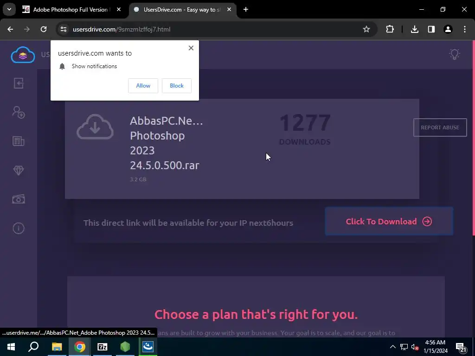The width and height of the screenshot is (475, 356).
Task: Open 7-Zip from the taskbar
Action: pyautogui.click(x=103, y=347)
